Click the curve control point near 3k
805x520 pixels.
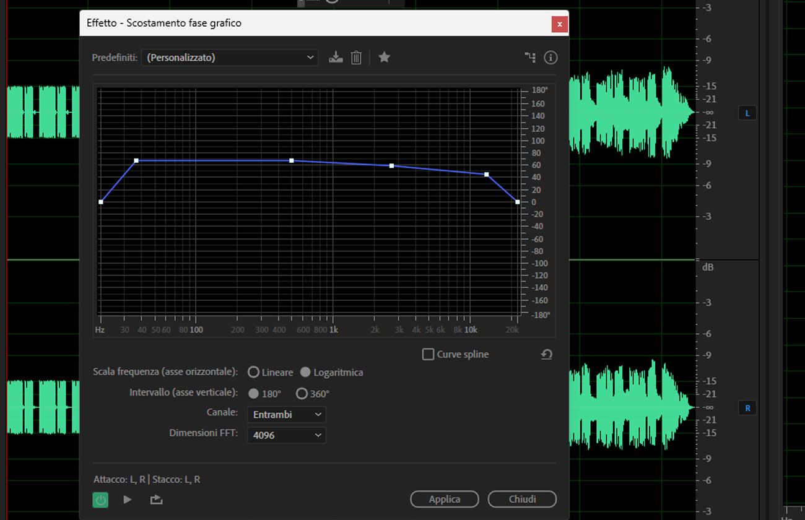tap(391, 166)
